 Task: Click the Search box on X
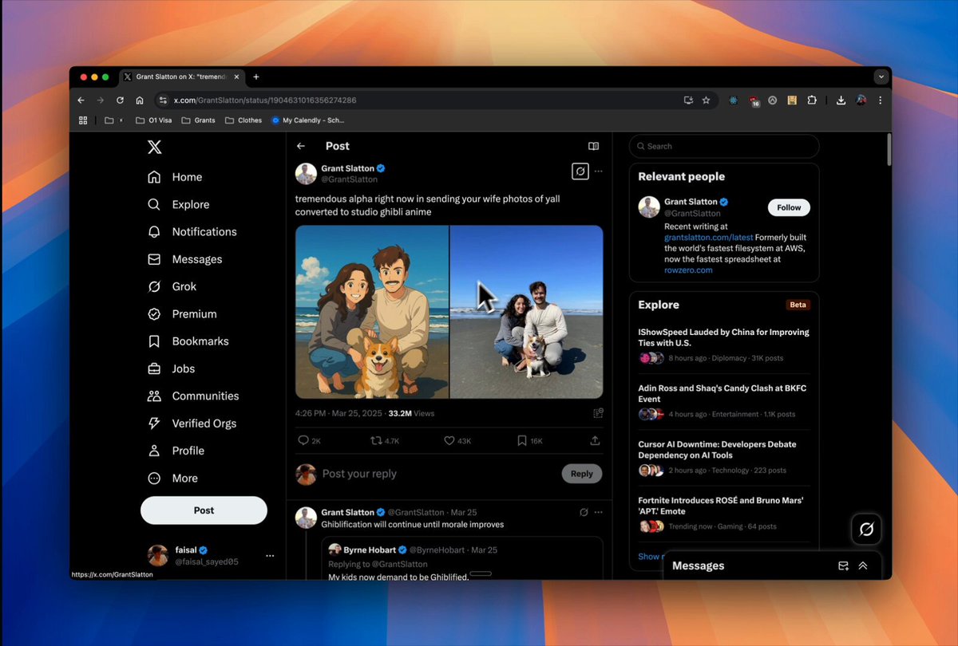click(x=724, y=146)
